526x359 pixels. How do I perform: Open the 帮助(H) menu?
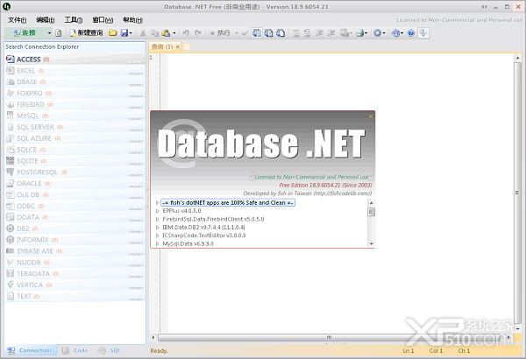[133, 20]
